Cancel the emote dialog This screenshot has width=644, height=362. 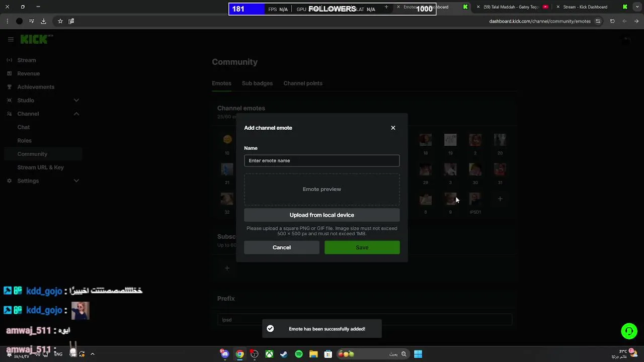tap(282, 247)
